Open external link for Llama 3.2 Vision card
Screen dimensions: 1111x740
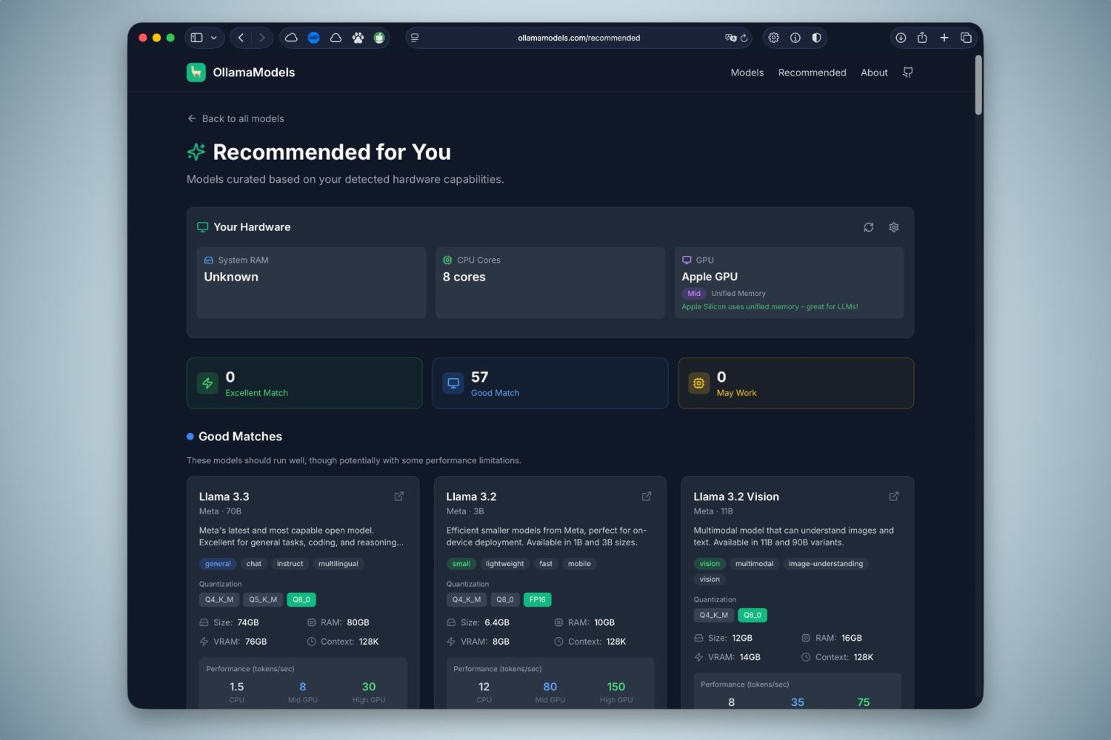pyautogui.click(x=894, y=497)
